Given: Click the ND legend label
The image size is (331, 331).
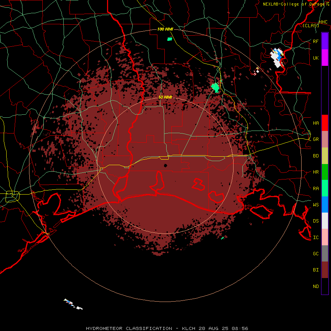Looking at the screenshot, I should point(316,286).
